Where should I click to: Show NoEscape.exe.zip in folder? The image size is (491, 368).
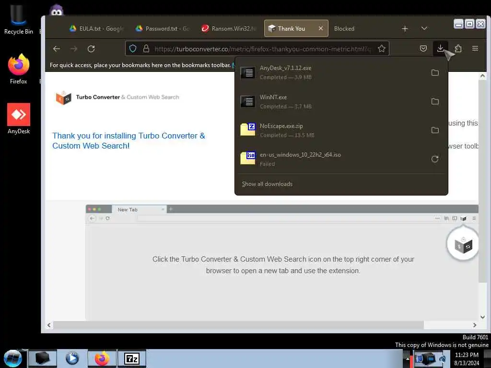435,130
